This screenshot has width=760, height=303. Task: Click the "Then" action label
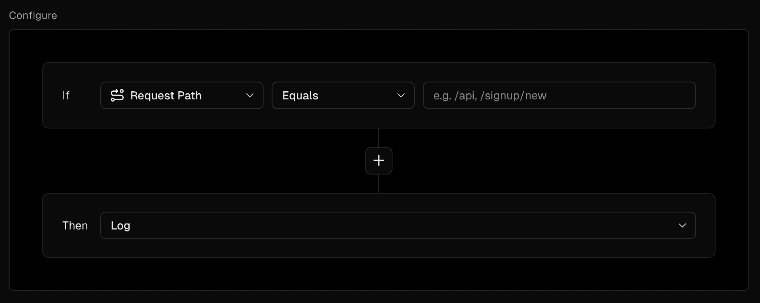click(x=75, y=225)
